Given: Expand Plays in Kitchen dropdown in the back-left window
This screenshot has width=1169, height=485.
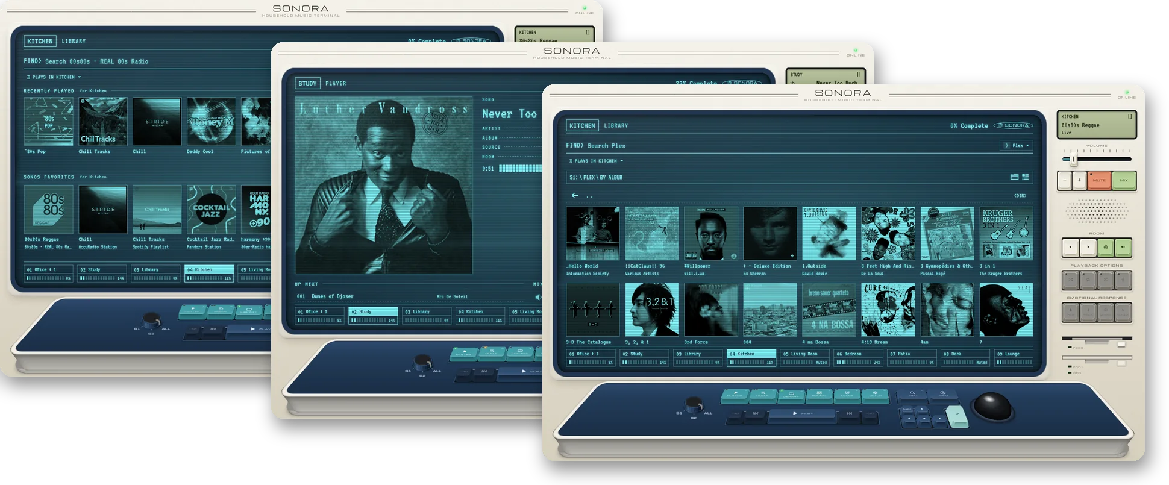Looking at the screenshot, I should pyautogui.click(x=54, y=77).
